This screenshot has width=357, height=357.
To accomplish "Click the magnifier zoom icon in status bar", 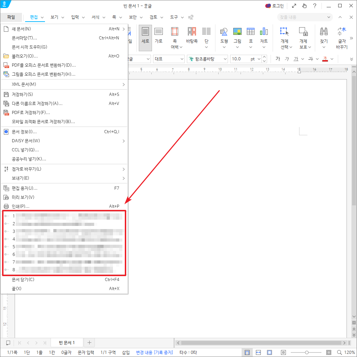I will pyautogui.click(x=339, y=352).
